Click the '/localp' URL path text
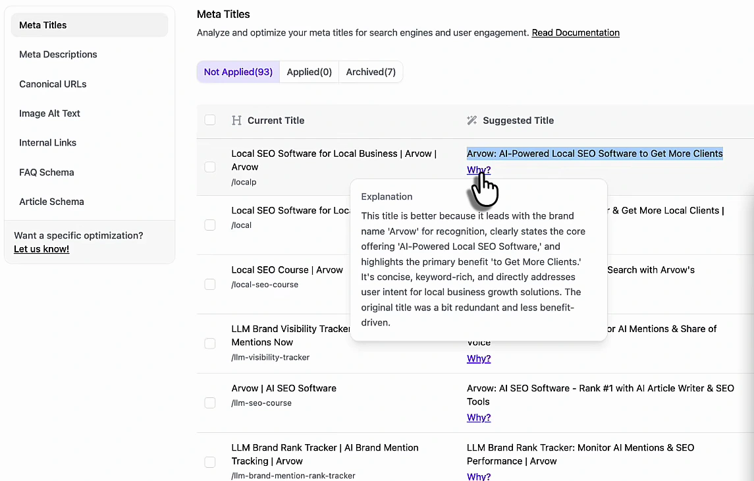This screenshot has height=481, width=754. [x=244, y=183]
